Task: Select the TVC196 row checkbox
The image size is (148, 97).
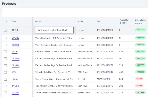Action: (x=5, y=86)
